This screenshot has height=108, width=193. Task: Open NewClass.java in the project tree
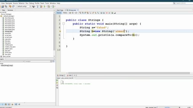tap(9, 18)
